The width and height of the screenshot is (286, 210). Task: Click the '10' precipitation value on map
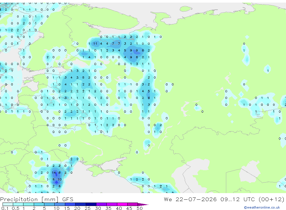60,179
